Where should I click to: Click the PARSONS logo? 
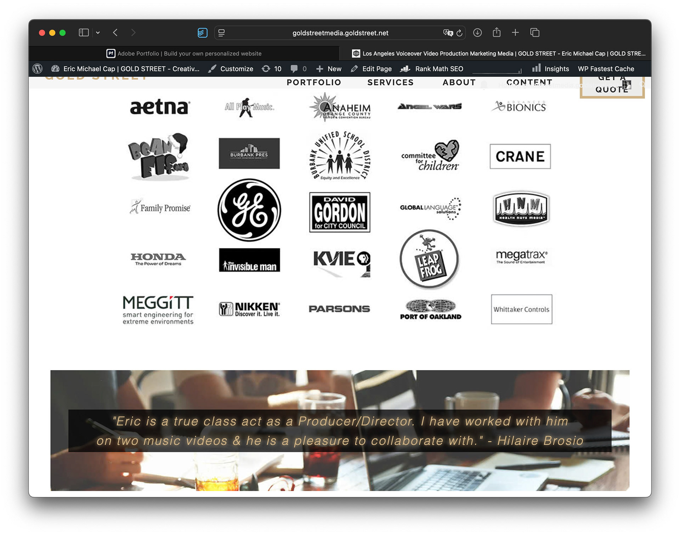point(339,309)
